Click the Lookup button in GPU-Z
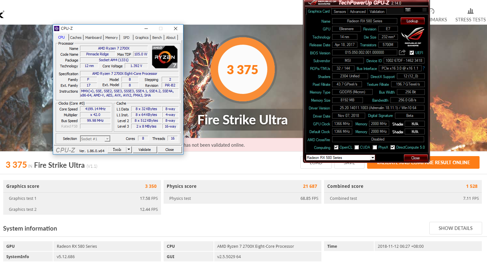487x262 pixels. [412, 21]
